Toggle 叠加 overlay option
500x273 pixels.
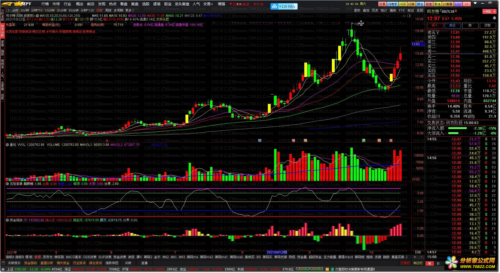pyautogui.click(x=366, y=10)
